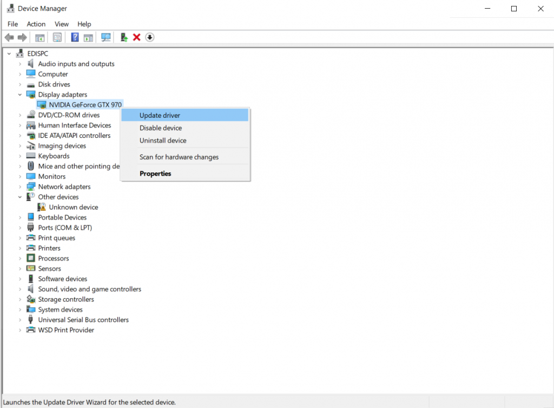Collapse the Display adapters category

click(x=20, y=95)
